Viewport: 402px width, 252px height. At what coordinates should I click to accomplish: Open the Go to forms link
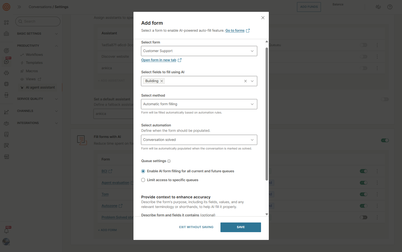click(x=235, y=30)
